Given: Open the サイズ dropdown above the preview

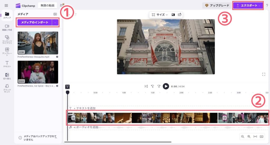Looking at the screenshot, I should coord(159,15).
